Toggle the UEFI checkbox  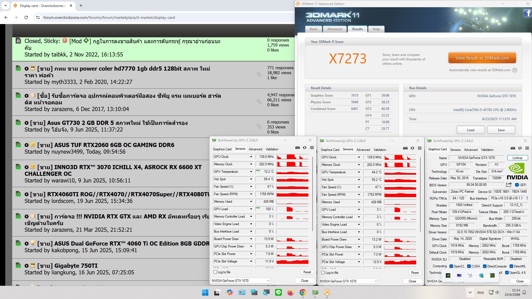[517, 185]
